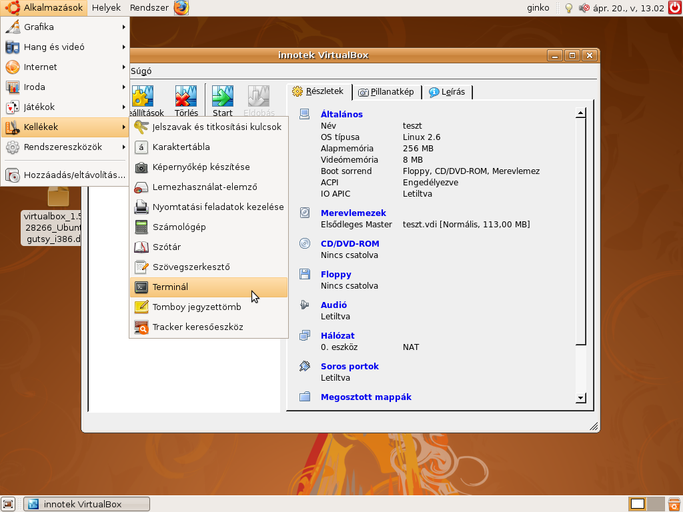683x512 pixels.
Task: Expand the Rendszereszközök submenu
Action: tap(65, 147)
